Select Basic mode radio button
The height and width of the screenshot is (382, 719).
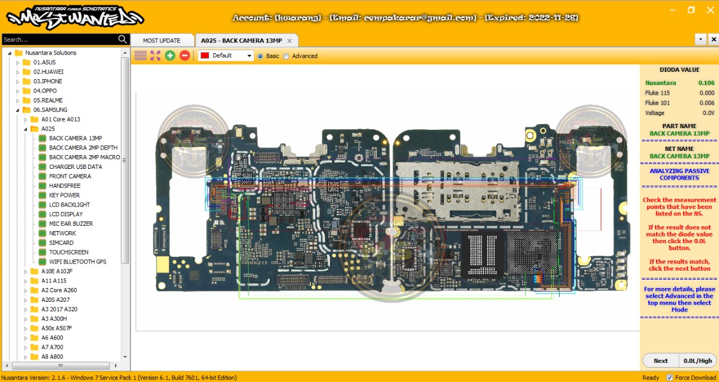[x=260, y=56]
